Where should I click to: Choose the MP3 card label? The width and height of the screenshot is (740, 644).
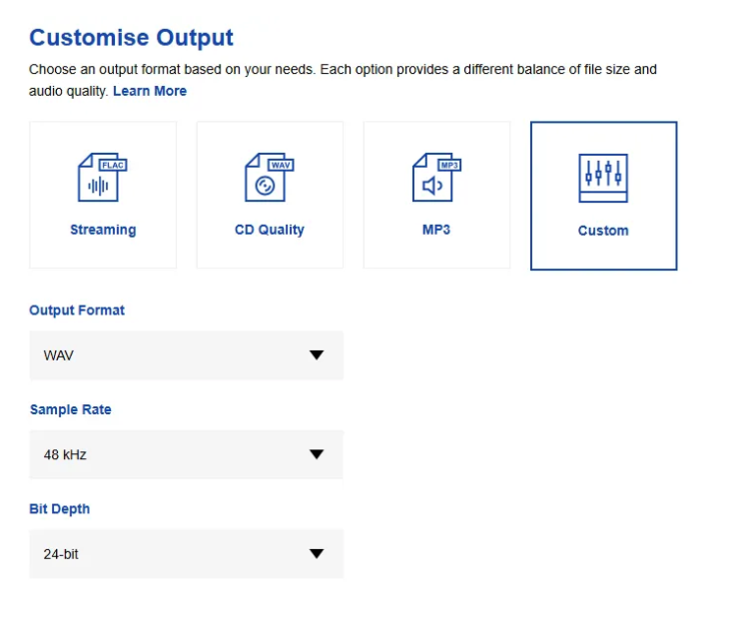tap(436, 230)
